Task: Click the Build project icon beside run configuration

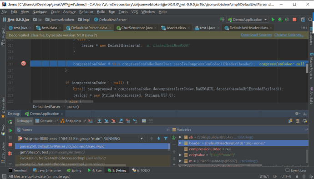Action: point(222,20)
